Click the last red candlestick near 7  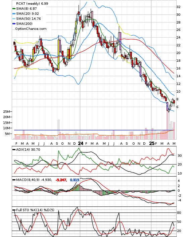click(x=174, y=102)
